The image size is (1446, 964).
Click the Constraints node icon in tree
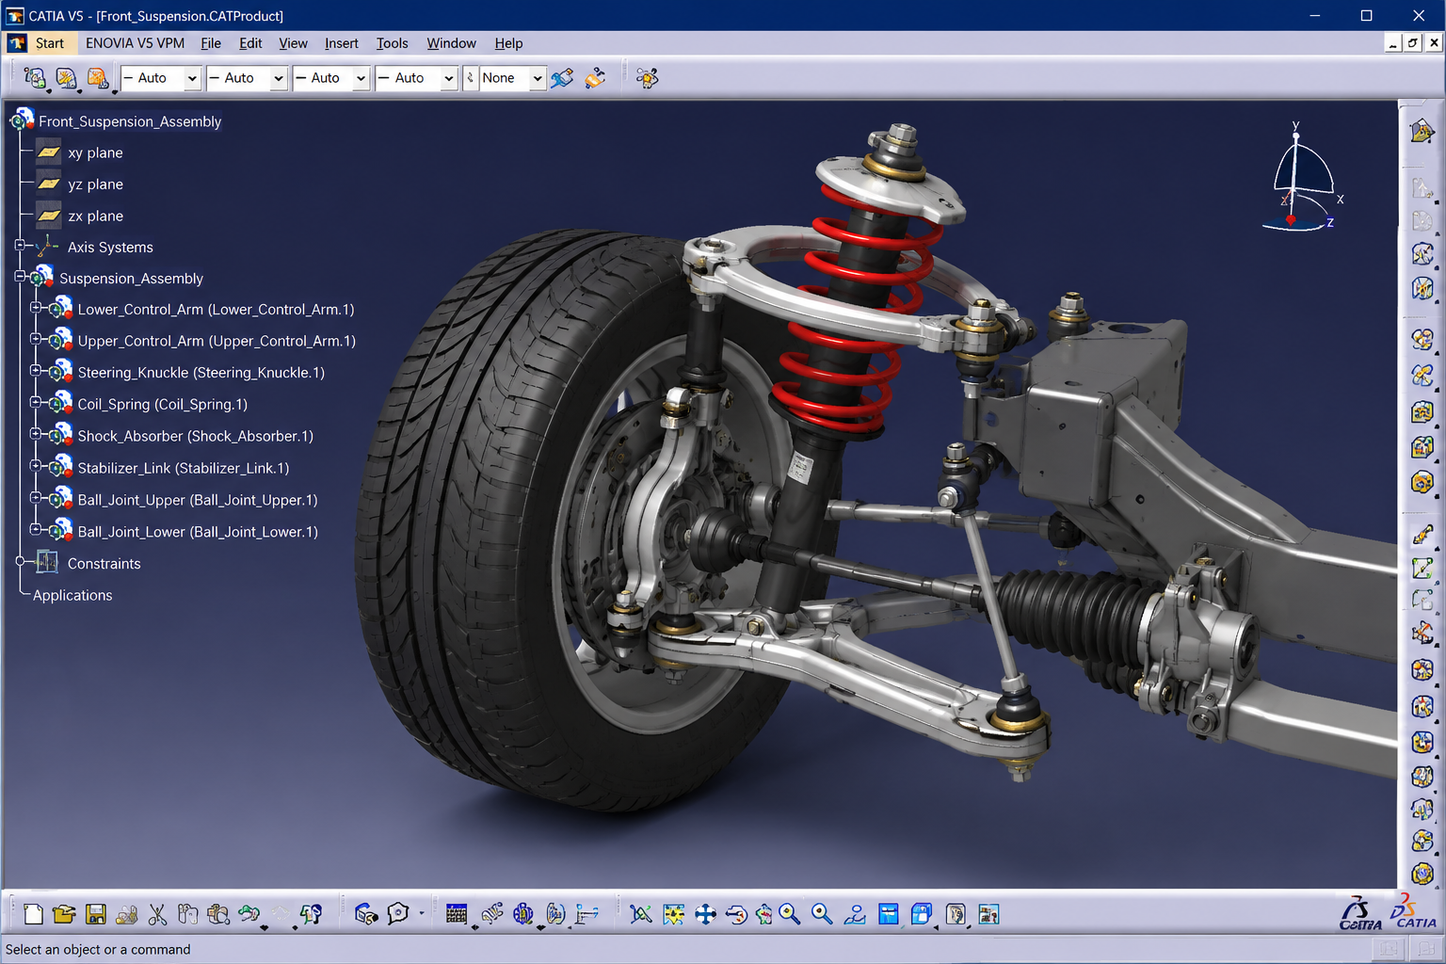[47, 563]
